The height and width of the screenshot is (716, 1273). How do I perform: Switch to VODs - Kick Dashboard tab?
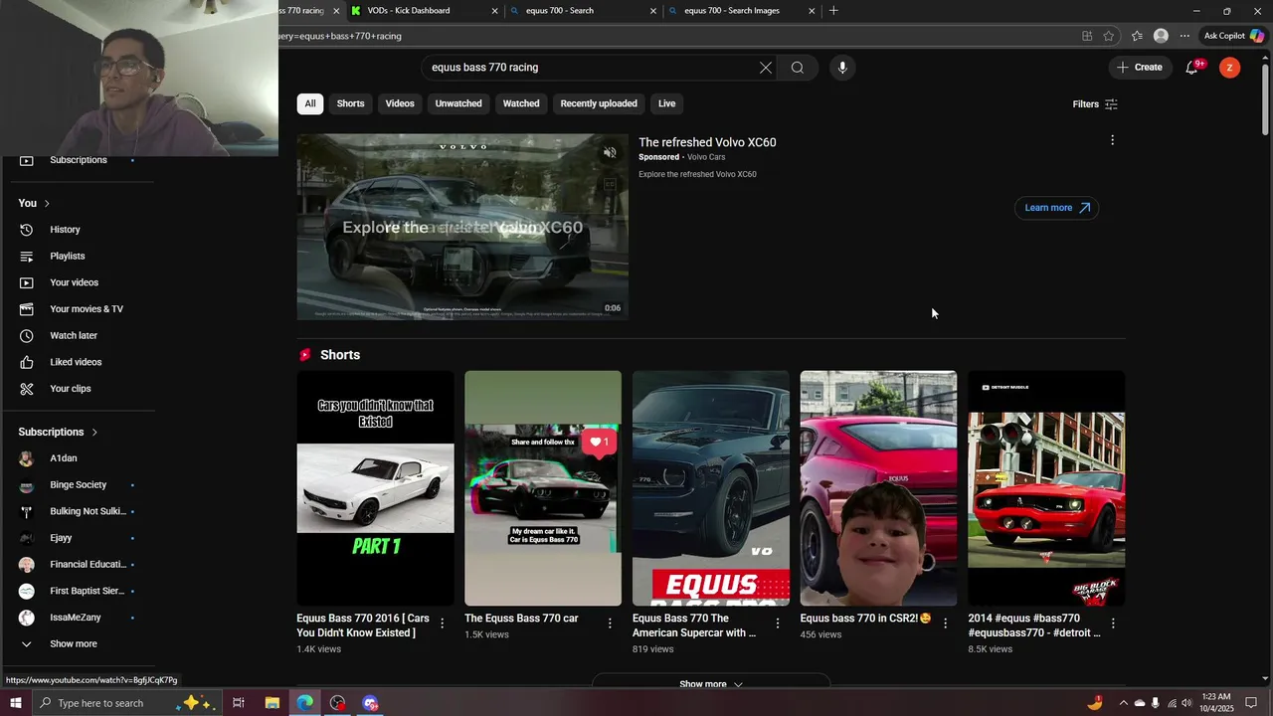[408, 11]
